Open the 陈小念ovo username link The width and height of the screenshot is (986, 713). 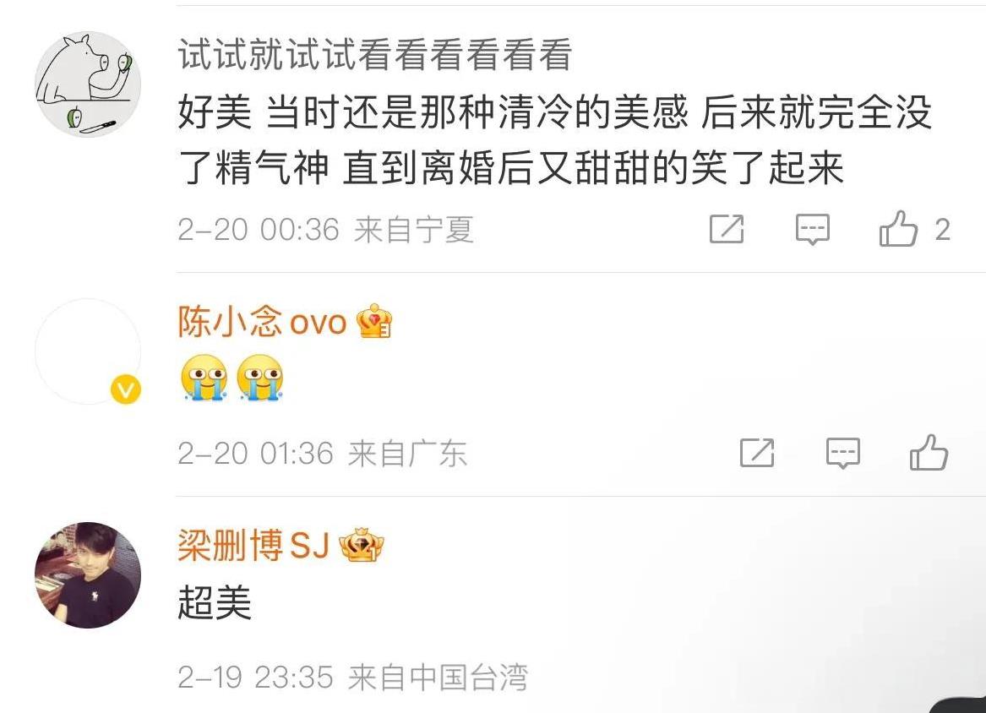(x=262, y=322)
